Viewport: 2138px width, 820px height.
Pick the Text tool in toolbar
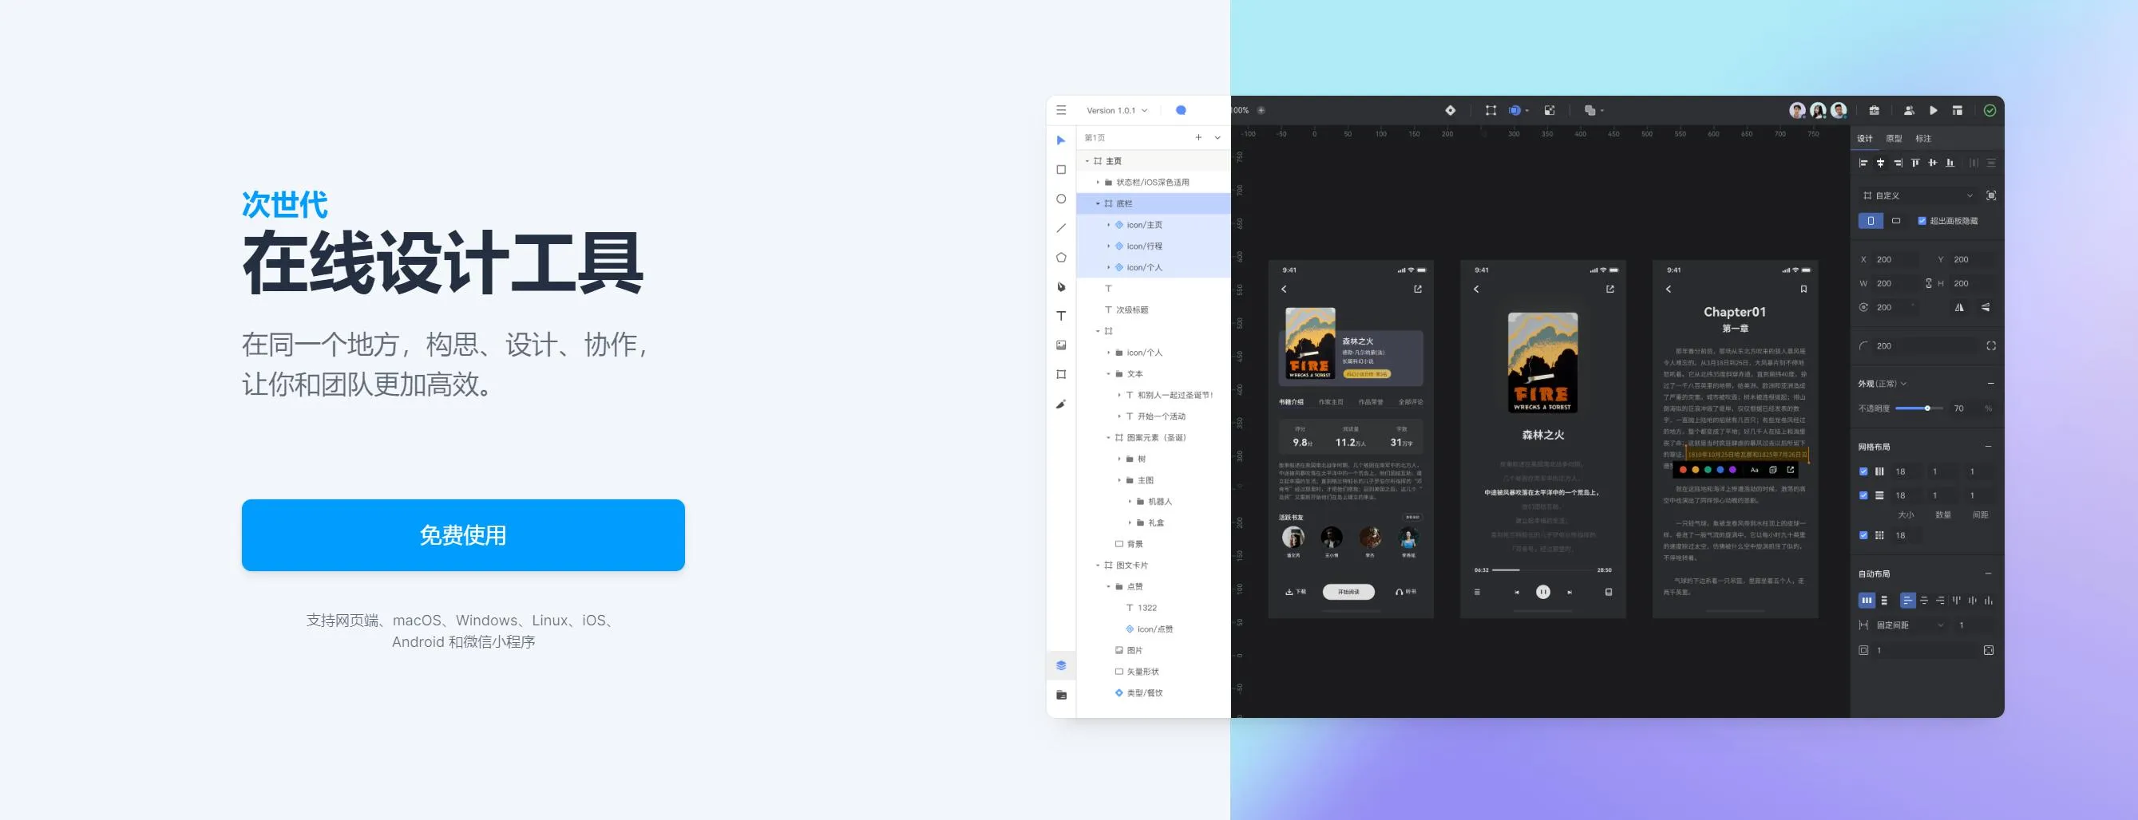coord(1061,316)
